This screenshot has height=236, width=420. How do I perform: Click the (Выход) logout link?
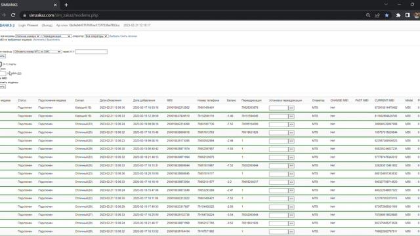click(x=47, y=25)
